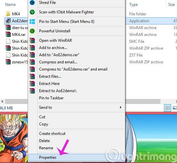Screen dimensions: 177x163
Task: Click the Shred File icon
Action: pyautogui.click(x=32, y=2)
